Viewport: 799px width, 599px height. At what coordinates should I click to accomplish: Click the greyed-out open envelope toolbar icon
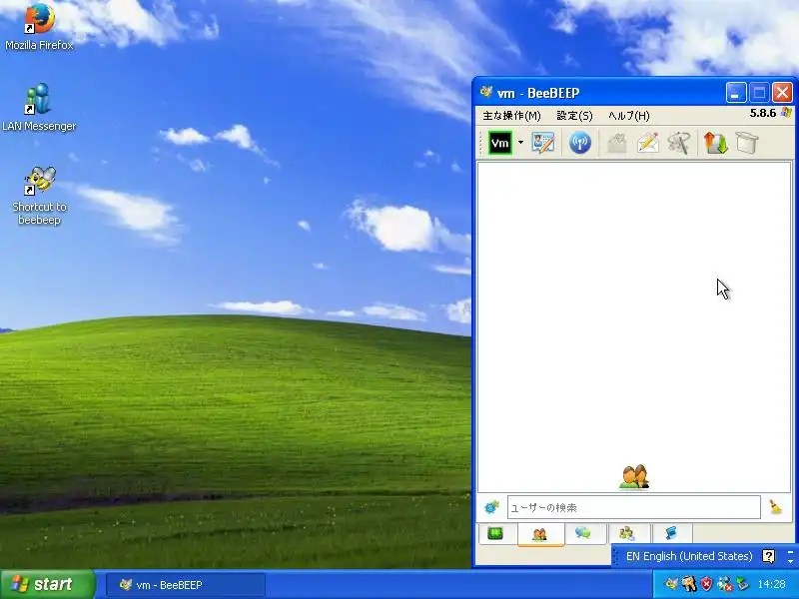616,143
